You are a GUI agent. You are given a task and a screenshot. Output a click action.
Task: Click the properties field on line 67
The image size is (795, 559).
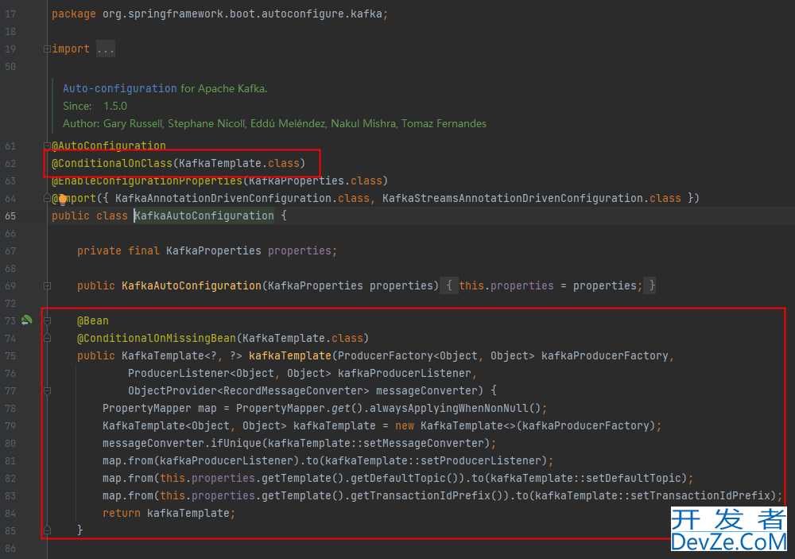(300, 250)
